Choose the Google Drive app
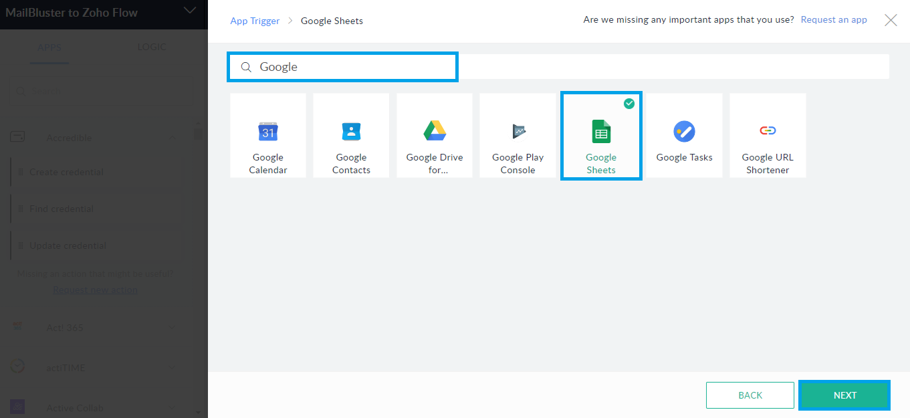Image resolution: width=910 pixels, height=418 pixels. pos(434,135)
